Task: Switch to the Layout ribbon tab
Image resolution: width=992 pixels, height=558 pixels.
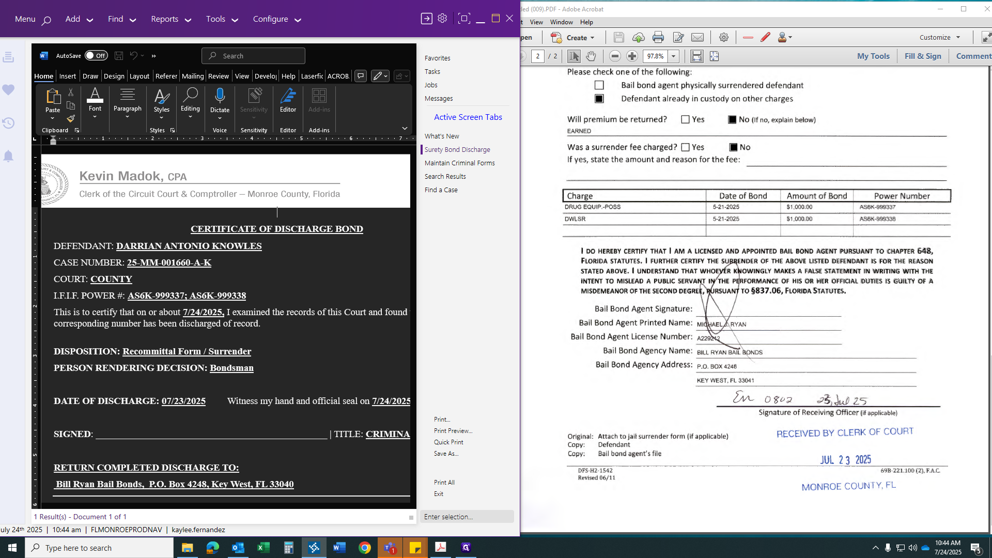Action: [139, 76]
